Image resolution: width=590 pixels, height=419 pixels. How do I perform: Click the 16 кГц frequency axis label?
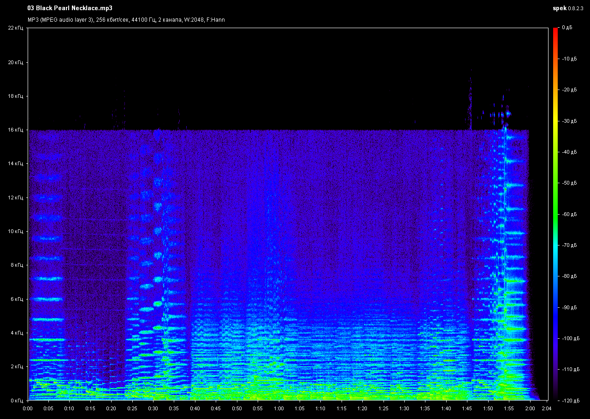[15, 130]
